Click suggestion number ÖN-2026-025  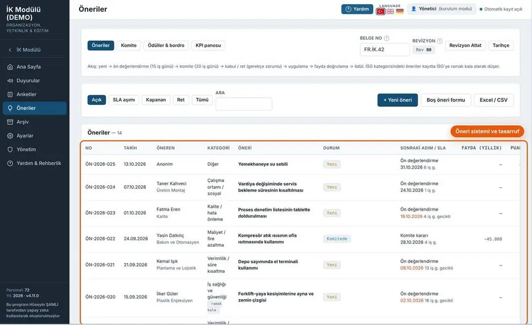(x=100, y=164)
